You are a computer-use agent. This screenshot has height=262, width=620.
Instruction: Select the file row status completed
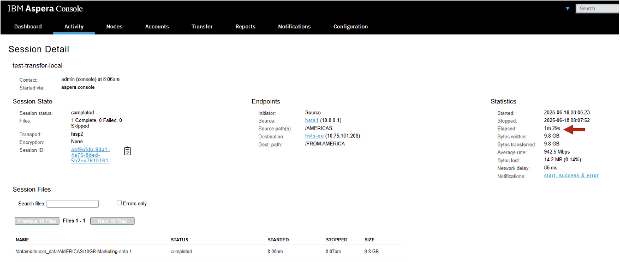coord(182,251)
